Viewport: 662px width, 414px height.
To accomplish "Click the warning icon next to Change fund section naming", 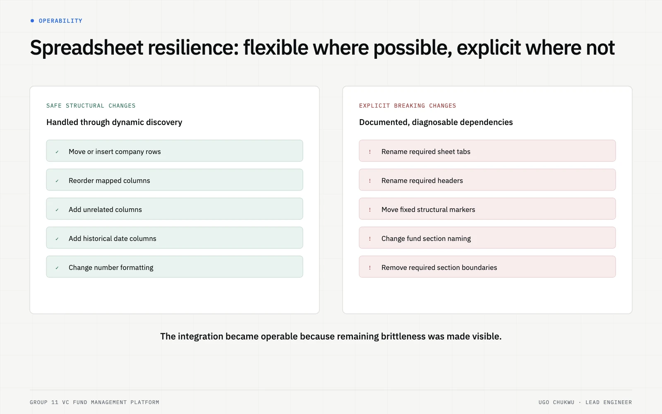I will pos(370,239).
